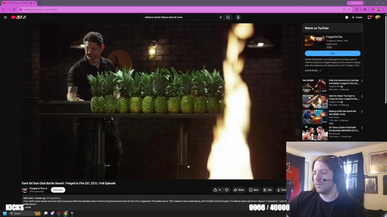Open the YouTube account avatar menu
387x217 pixels.
(378, 17)
